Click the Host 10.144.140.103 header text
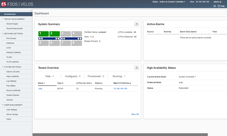This screenshot has height=136, width=227. (x=199, y=2)
